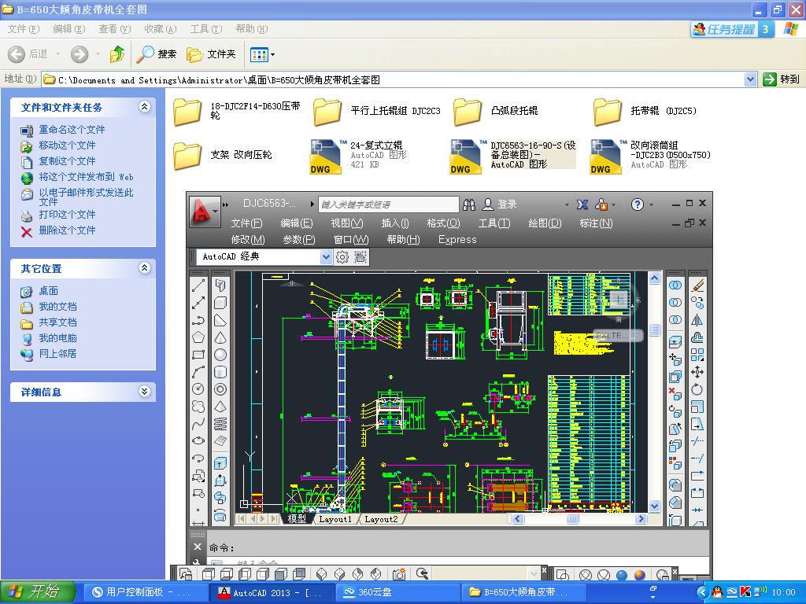Click the AutoCAD application menu logo
806x604 pixels.
tap(203, 211)
